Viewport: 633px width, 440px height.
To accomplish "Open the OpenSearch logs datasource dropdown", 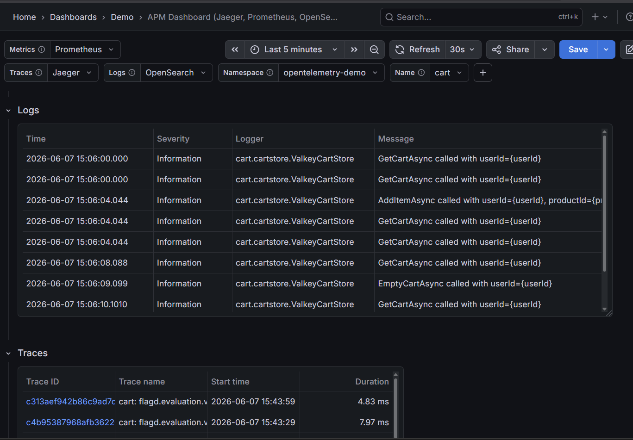I will pos(176,73).
